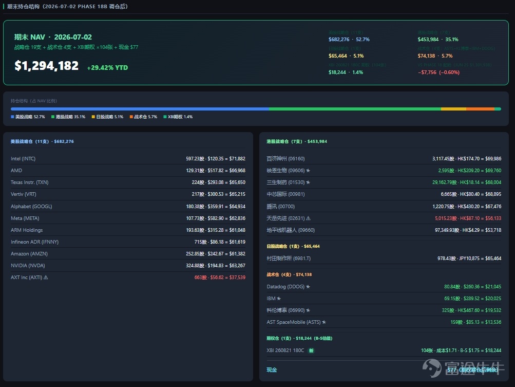Click the Futu bull logo watermark
This screenshot has width=515, height=387.
[x=432, y=368]
